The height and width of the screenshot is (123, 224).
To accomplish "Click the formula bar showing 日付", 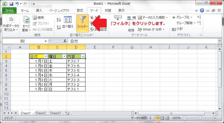I will (143, 41).
